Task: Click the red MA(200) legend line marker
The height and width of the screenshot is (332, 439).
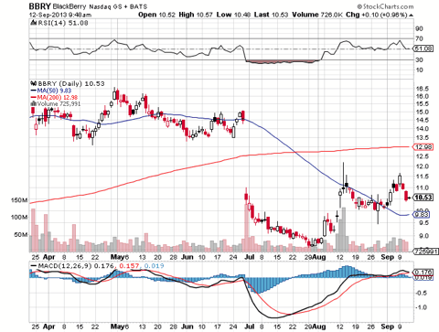Action: point(33,97)
